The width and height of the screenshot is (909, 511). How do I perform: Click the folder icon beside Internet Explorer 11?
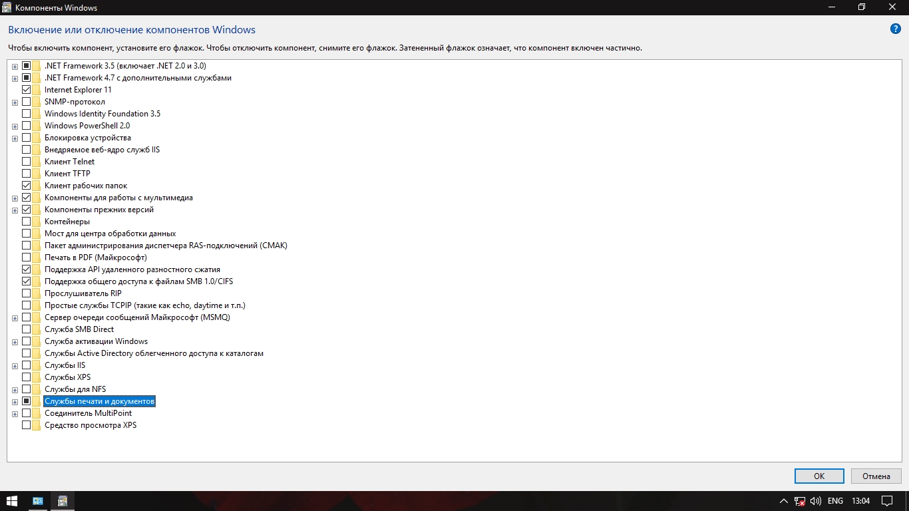click(x=36, y=90)
